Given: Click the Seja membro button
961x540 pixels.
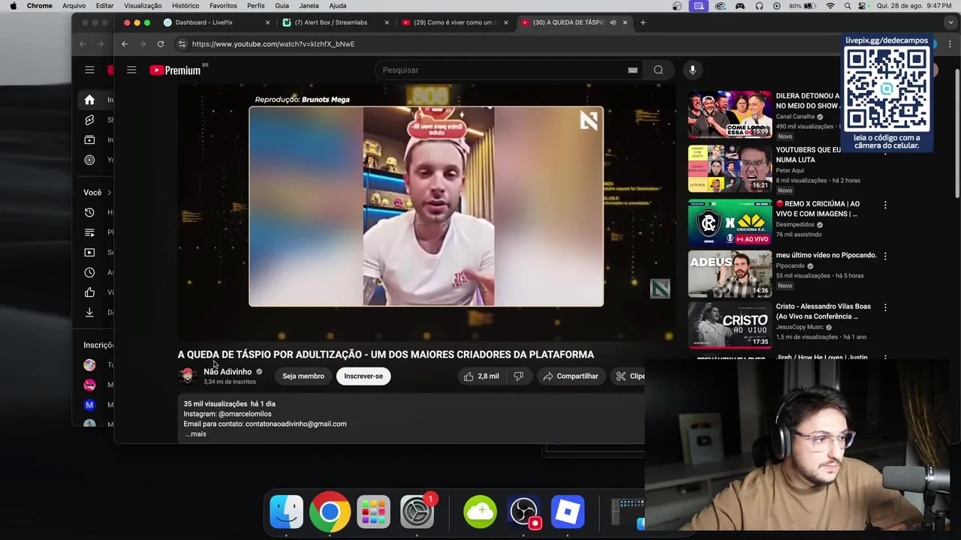Looking at the screenshot, I should coord(303,376).
